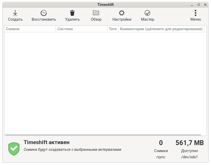This screenshot has width=211, height=165.
Task: Click the 'Снимки будут создаваться' status description
Action: coord(72,150)
